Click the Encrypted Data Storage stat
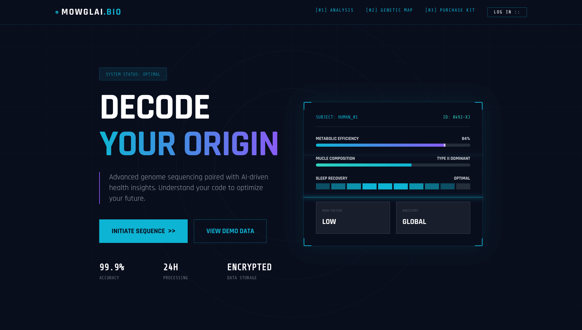The width and height of the screenshot is (582, 330). point(249,271)
